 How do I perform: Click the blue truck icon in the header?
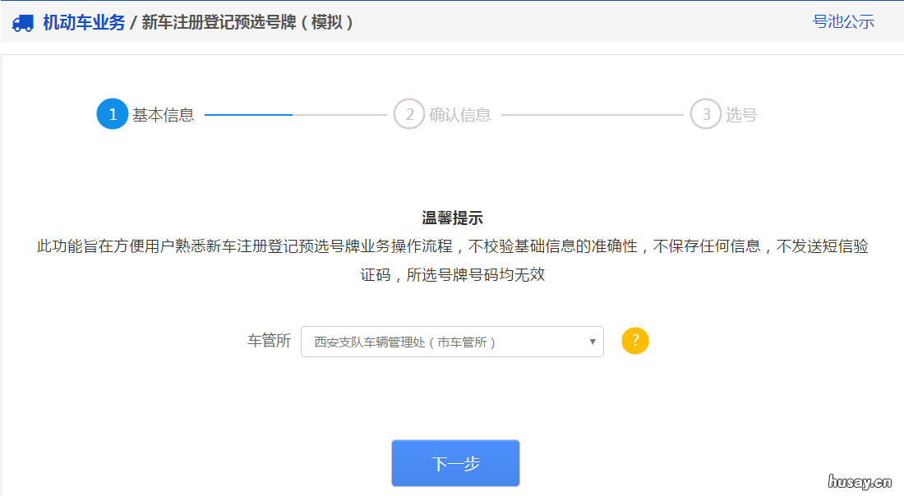[x=22, y=21]
